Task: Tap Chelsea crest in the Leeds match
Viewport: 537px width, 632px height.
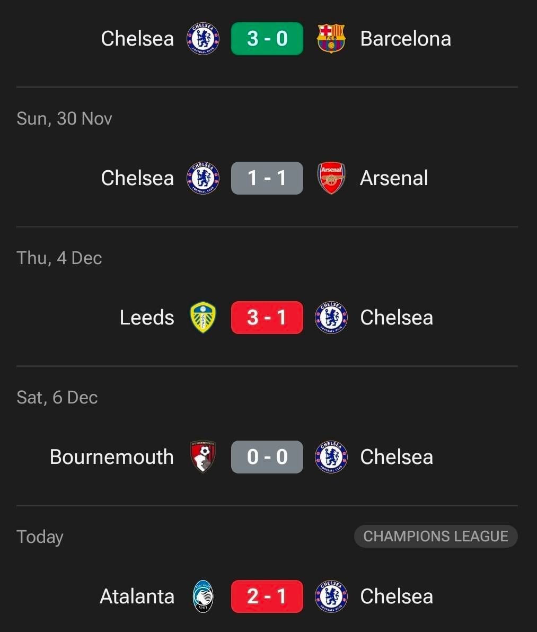Action: click(331, 318)
